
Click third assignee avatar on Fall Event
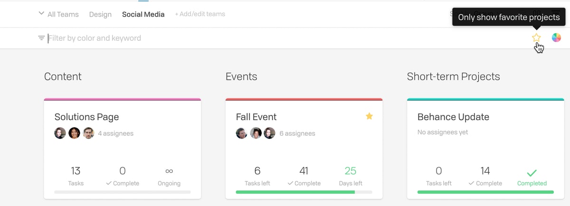click(269, 133)
